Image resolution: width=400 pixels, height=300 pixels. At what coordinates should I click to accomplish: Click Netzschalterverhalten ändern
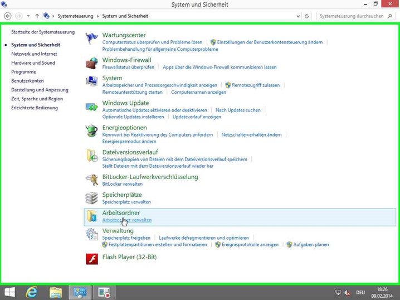(251, 134)
